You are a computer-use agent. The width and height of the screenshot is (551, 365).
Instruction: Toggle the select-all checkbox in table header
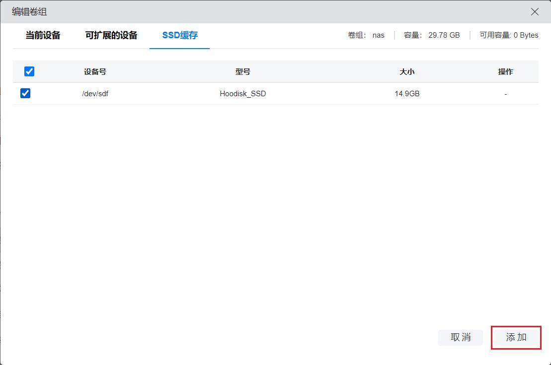point(29,71)
